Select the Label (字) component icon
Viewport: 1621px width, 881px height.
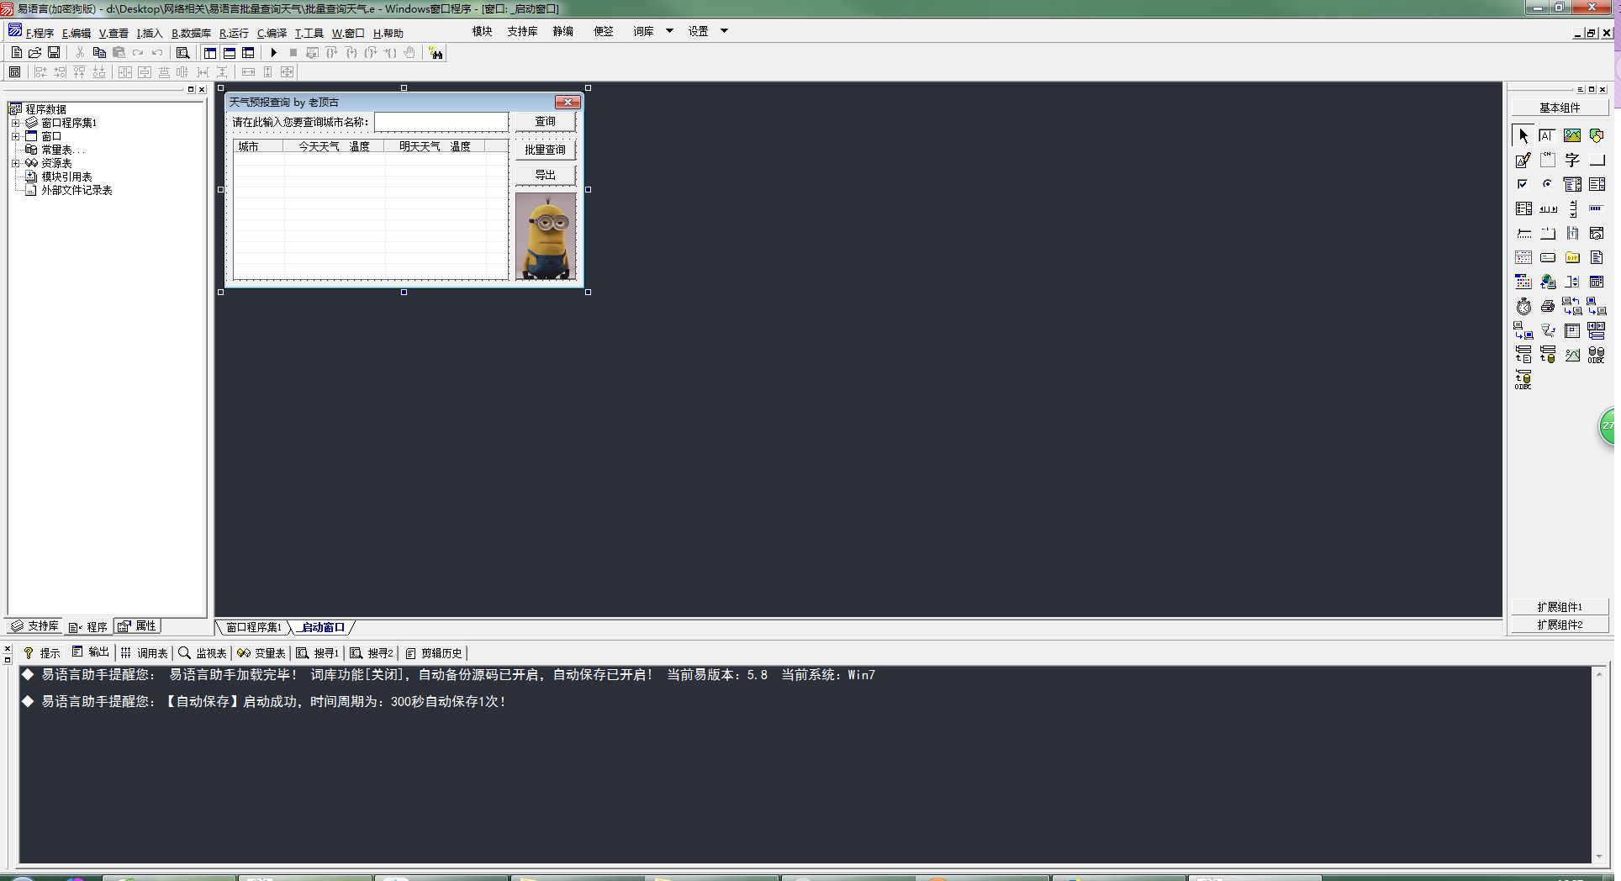point(1571,160)
